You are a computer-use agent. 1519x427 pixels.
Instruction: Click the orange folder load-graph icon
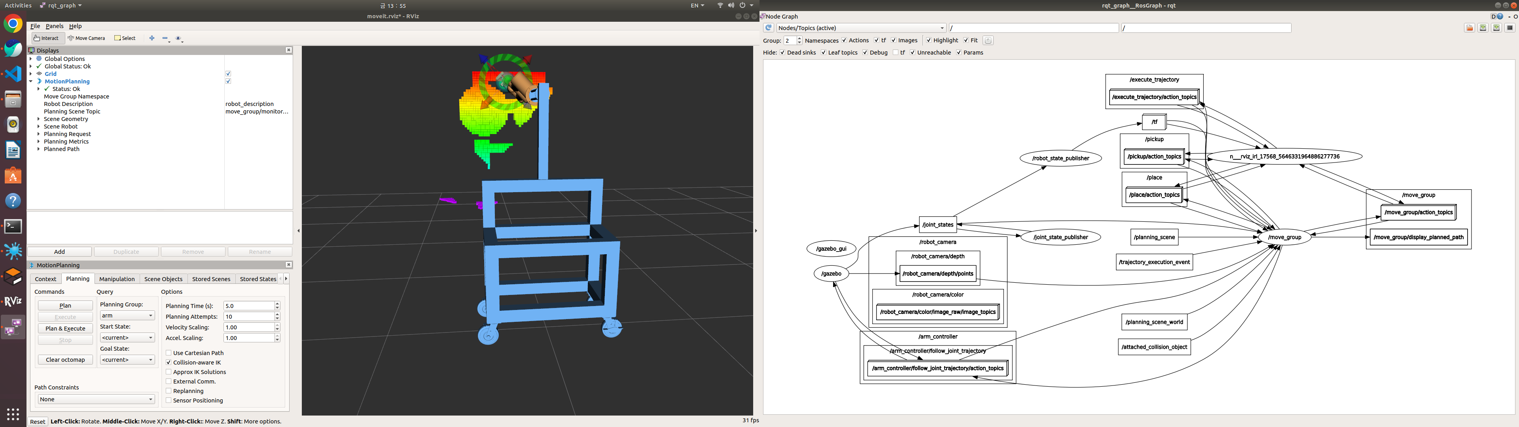(1470, 28)
